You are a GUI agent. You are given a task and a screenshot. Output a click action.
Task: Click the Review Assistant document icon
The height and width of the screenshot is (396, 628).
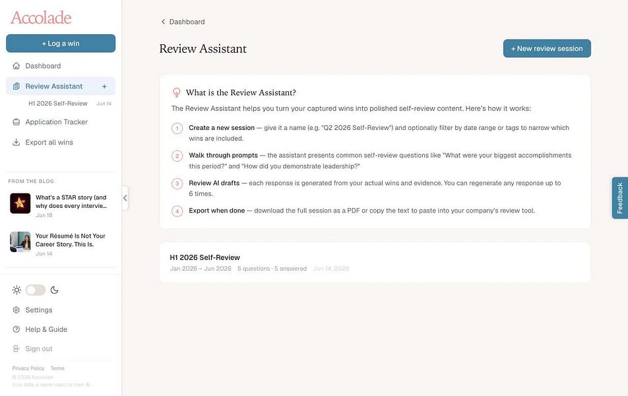[x=16, y=86]
